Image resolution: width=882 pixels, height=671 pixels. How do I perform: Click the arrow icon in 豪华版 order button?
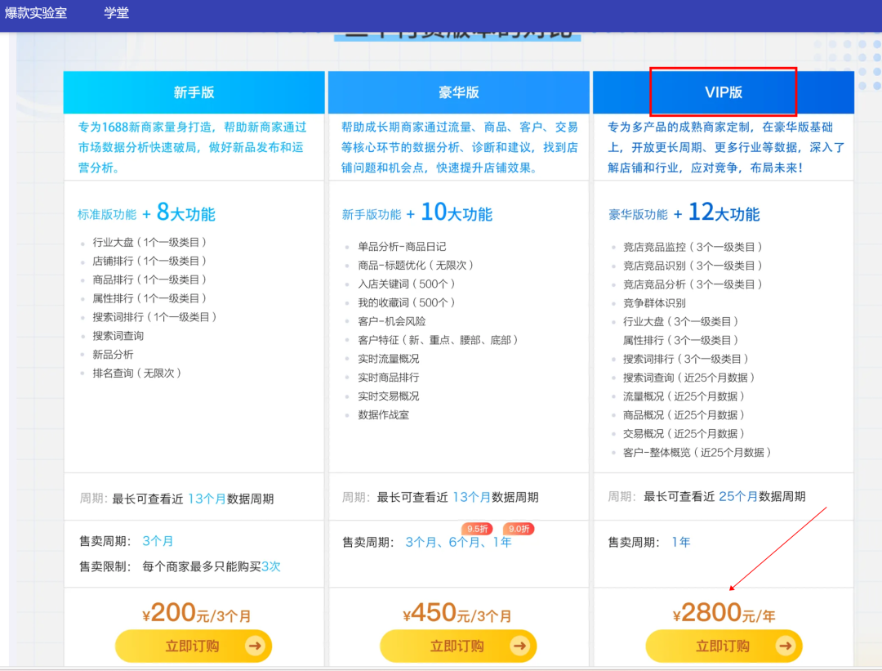tap(519, 646)
